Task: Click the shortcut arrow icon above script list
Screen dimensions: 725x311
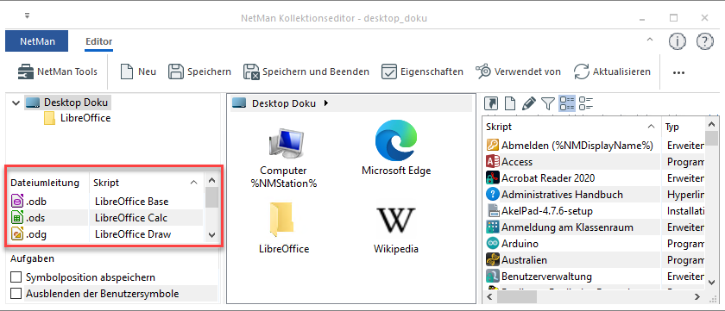Action: tap(491, 103)
